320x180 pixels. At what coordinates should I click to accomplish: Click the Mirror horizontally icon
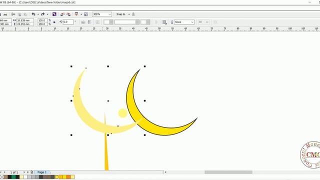[x=83, y=22]
